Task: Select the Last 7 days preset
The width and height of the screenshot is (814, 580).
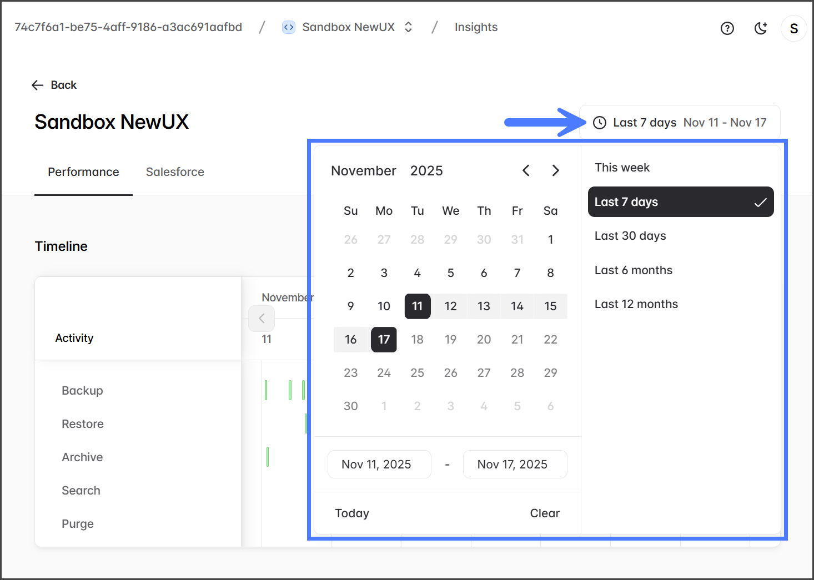Action: (680, 202)
